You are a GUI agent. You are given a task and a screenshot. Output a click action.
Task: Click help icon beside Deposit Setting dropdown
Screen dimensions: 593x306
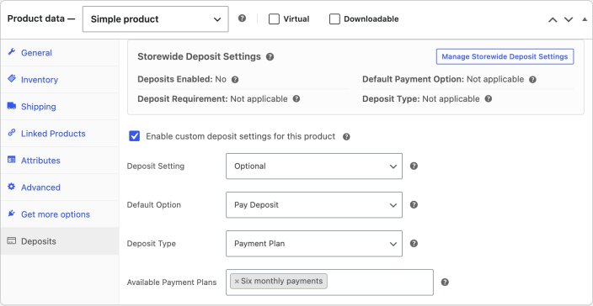[x=414, y=166]
